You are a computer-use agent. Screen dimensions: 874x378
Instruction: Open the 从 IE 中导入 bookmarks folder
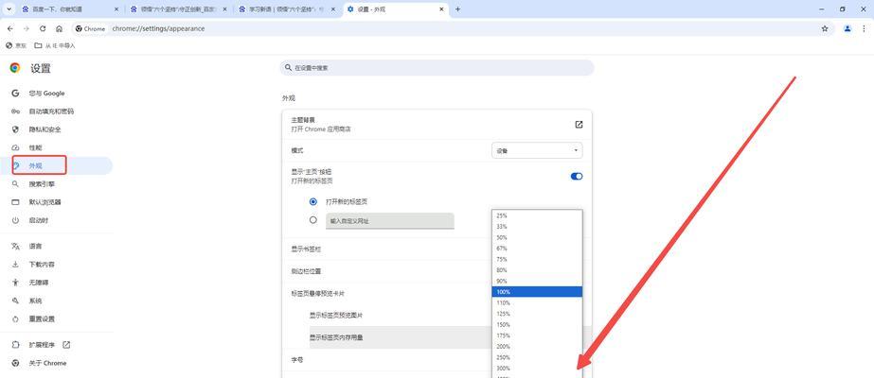pos(55,45)
